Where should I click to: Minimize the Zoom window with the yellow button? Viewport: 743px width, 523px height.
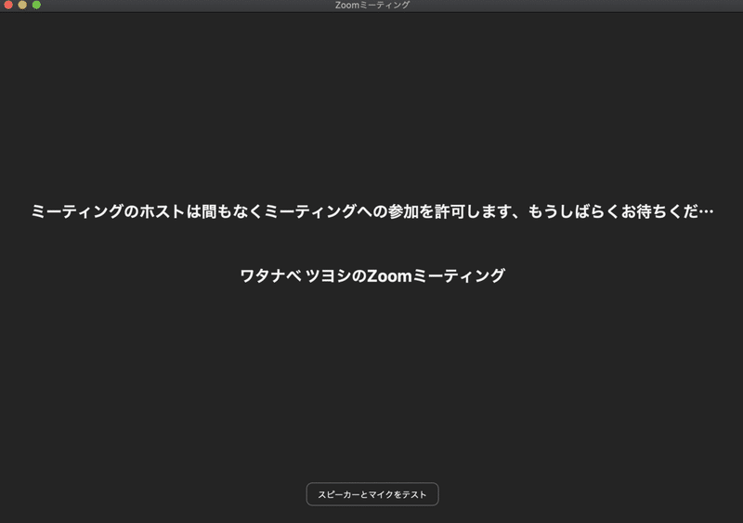(22, 5)
